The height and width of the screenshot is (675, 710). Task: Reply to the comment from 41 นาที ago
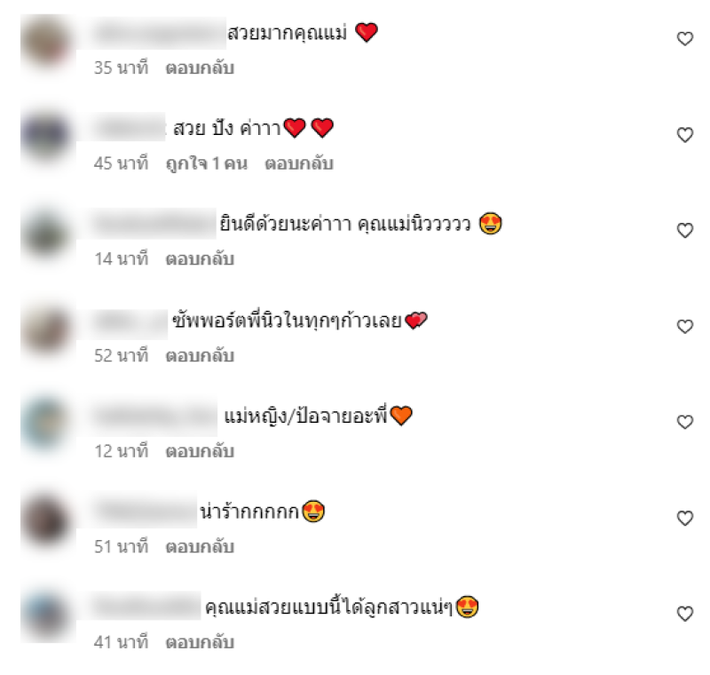(x=200, y=642)
